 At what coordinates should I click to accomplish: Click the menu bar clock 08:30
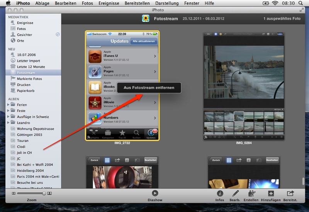coord(288,3)
